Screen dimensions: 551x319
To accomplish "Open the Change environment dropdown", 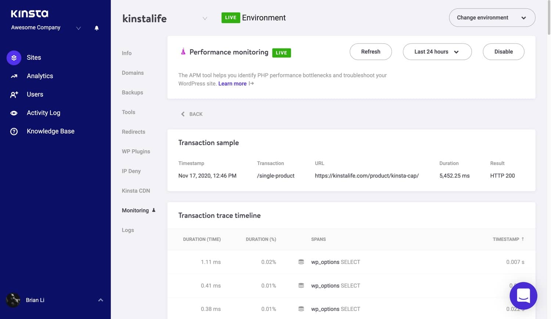I will tap(492, 18).
